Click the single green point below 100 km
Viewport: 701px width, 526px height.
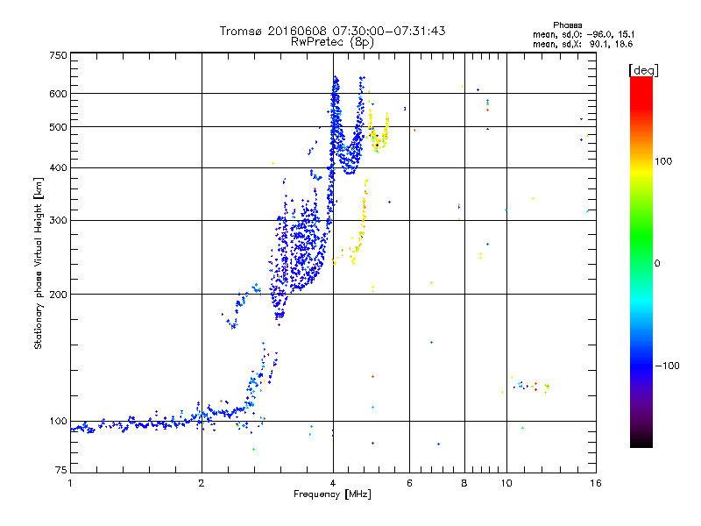pos(253,449)
